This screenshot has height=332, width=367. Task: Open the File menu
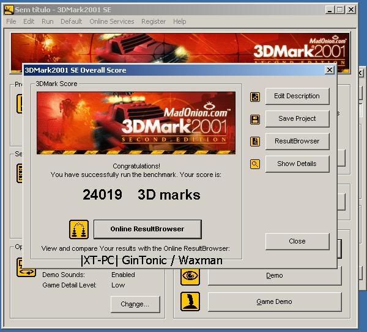click(11, 21)
